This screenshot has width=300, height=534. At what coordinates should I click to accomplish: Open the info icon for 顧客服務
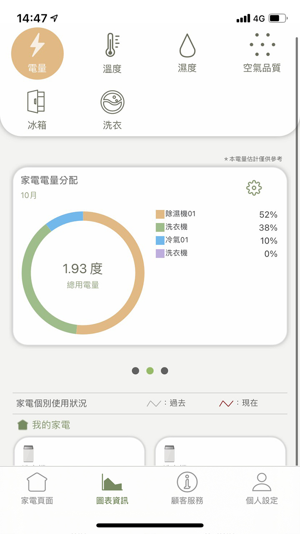pos(187,482)
